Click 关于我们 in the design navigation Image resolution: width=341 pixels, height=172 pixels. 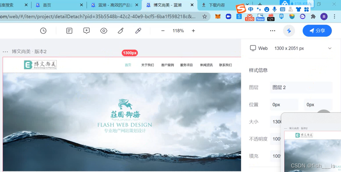point(148,65)
